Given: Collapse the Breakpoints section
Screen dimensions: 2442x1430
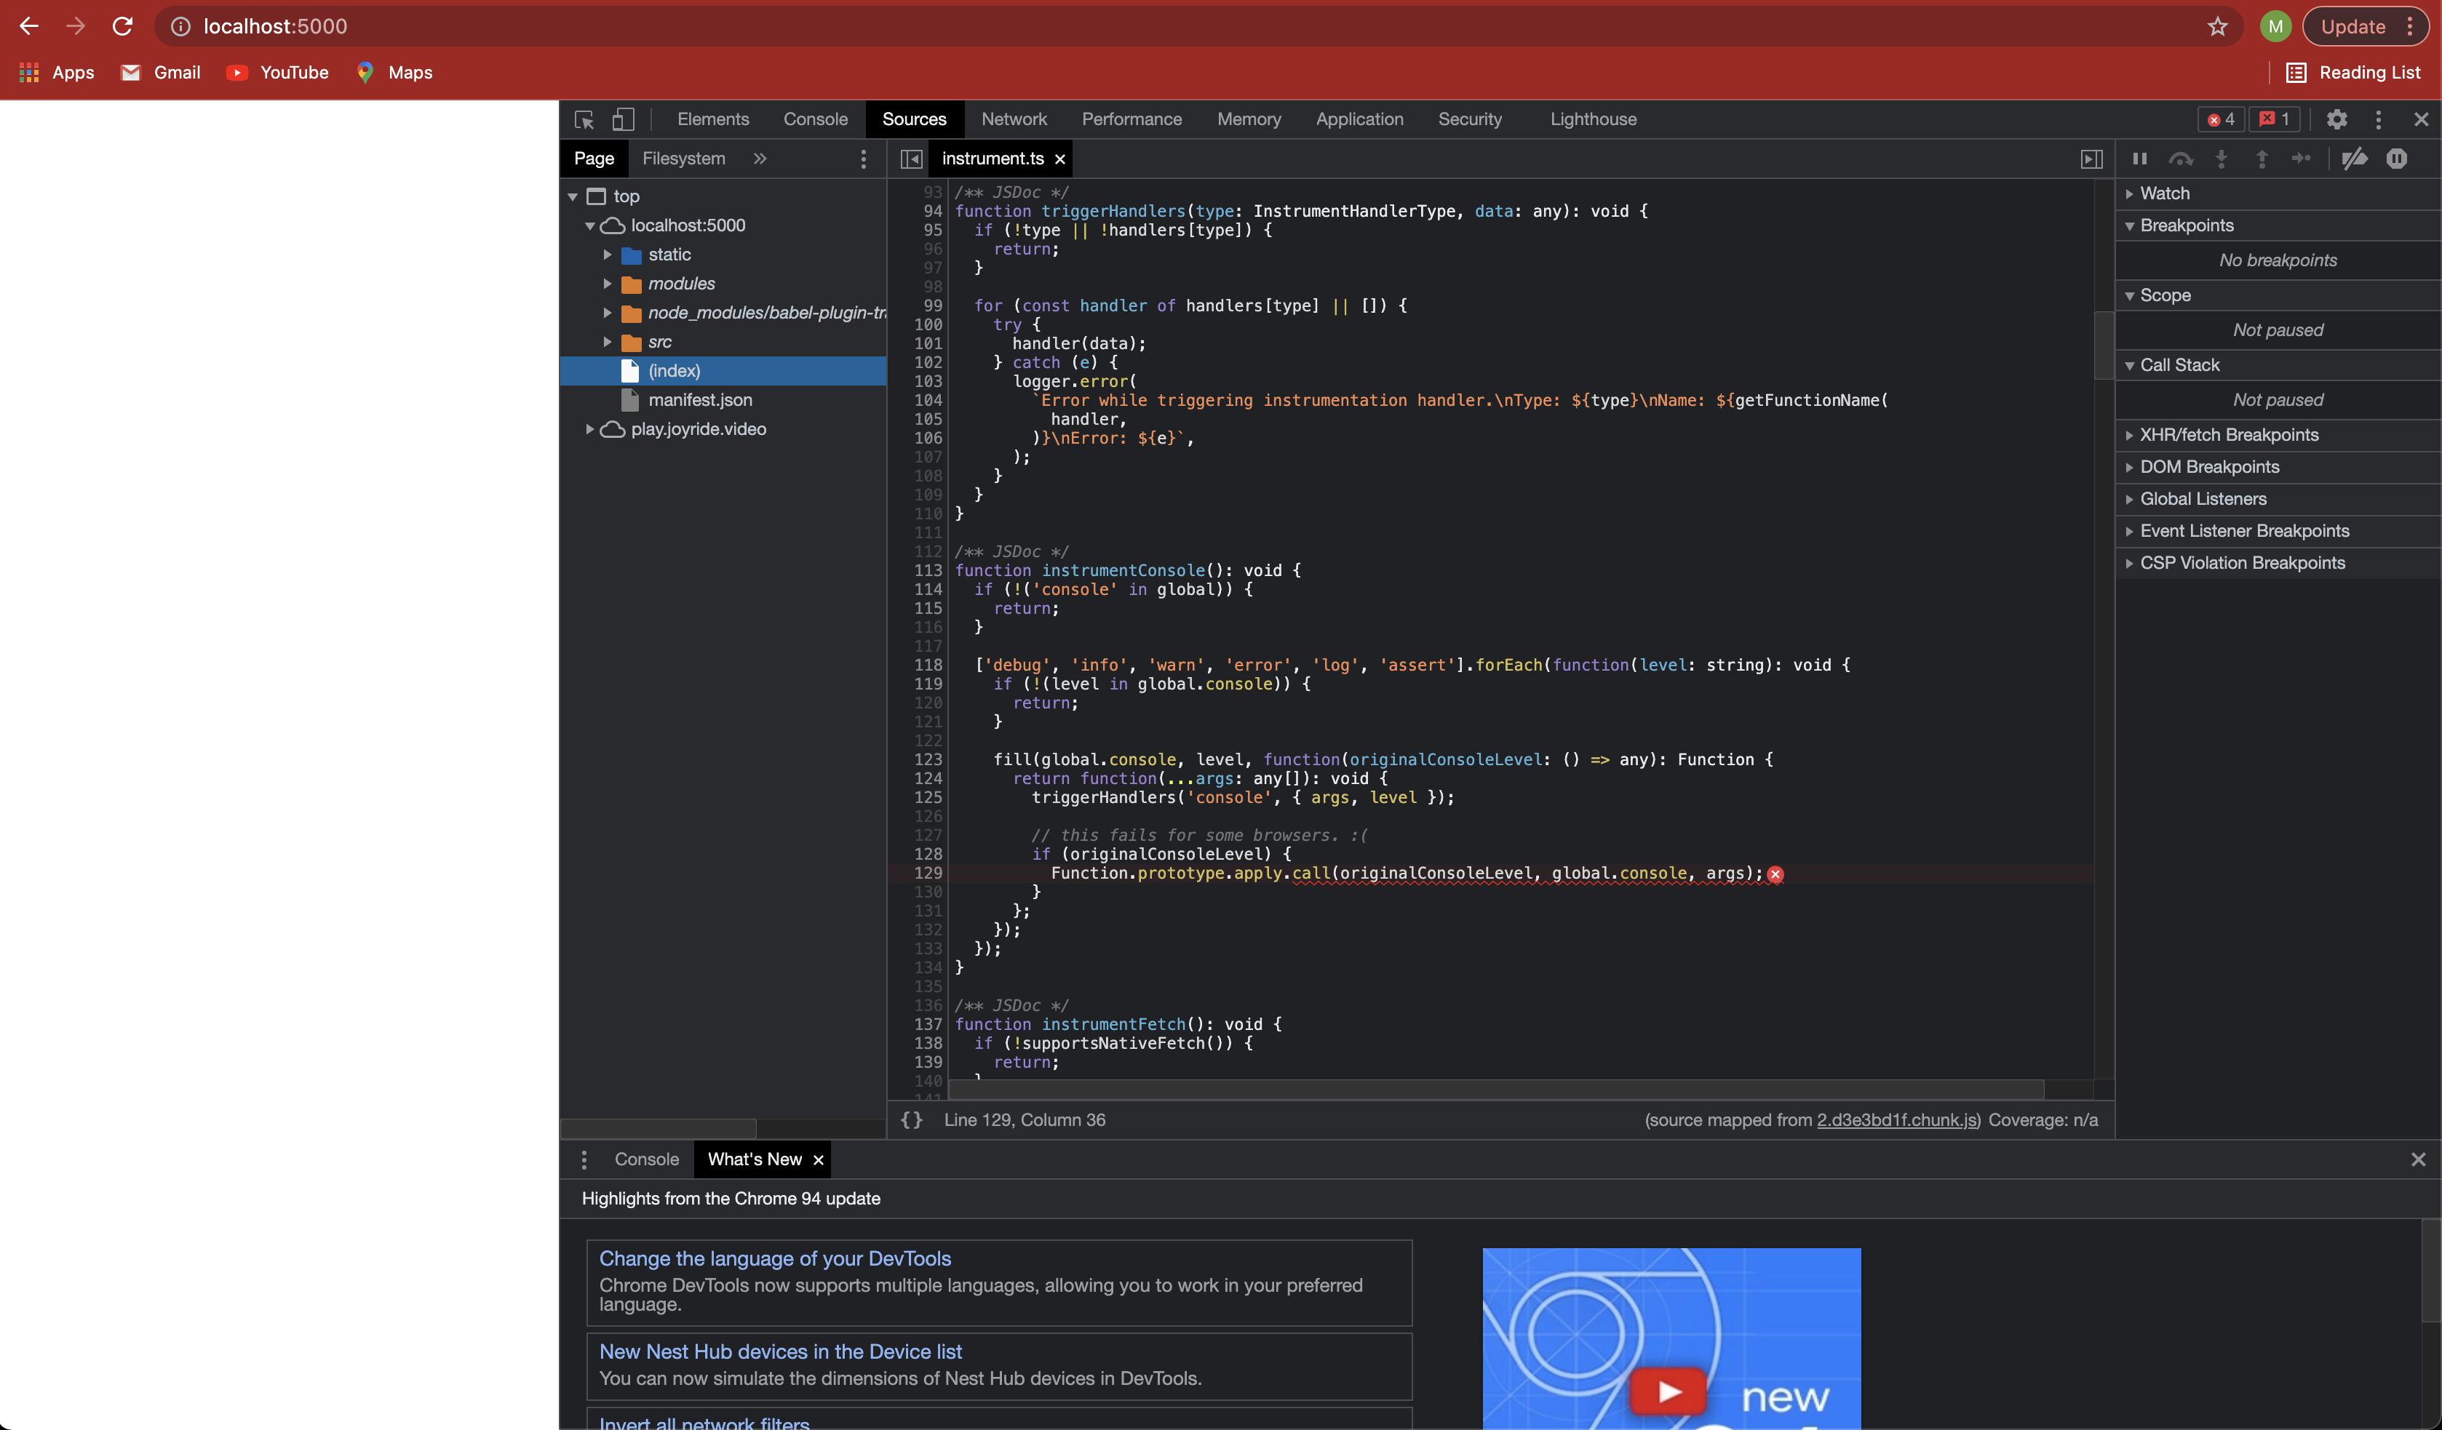Looking at the screenshot, I should [x=2278, y=225].
